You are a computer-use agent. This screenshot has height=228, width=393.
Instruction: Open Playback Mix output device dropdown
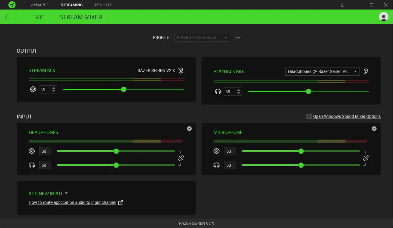323,71
